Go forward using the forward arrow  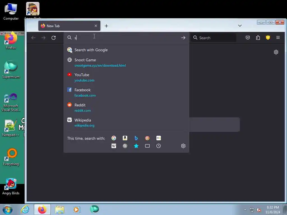coord(43,38)
